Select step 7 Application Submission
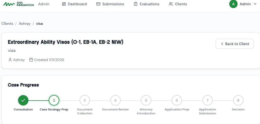260x124 pixels. tap(208, 100)
